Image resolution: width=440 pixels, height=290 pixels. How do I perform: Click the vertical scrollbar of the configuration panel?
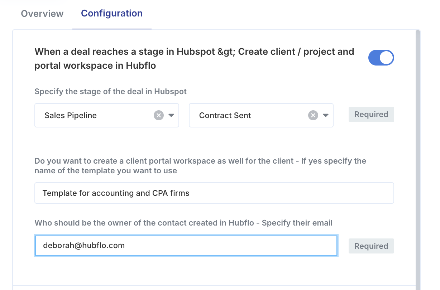tap(418, 160)
